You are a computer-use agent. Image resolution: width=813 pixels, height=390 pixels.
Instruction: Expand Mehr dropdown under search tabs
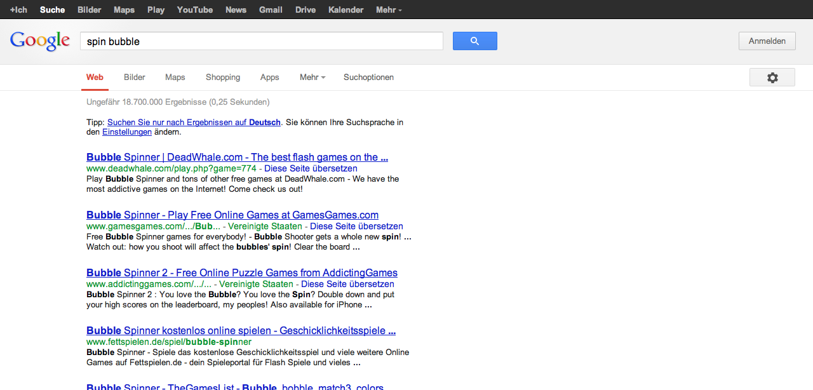click(x=312, y=77)
